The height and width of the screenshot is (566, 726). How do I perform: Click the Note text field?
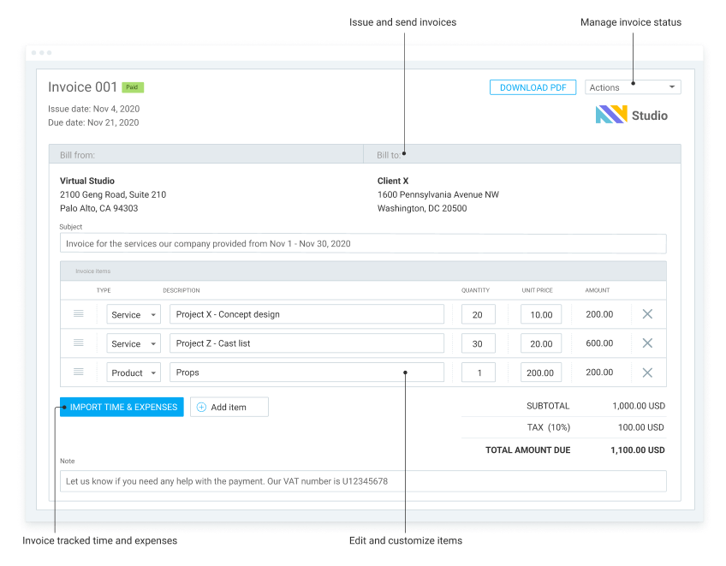click(363, 481)
